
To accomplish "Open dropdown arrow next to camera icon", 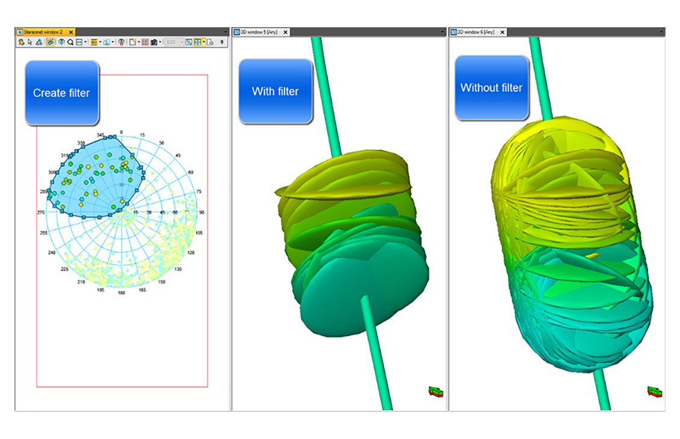I will click(x=161, y=43).
